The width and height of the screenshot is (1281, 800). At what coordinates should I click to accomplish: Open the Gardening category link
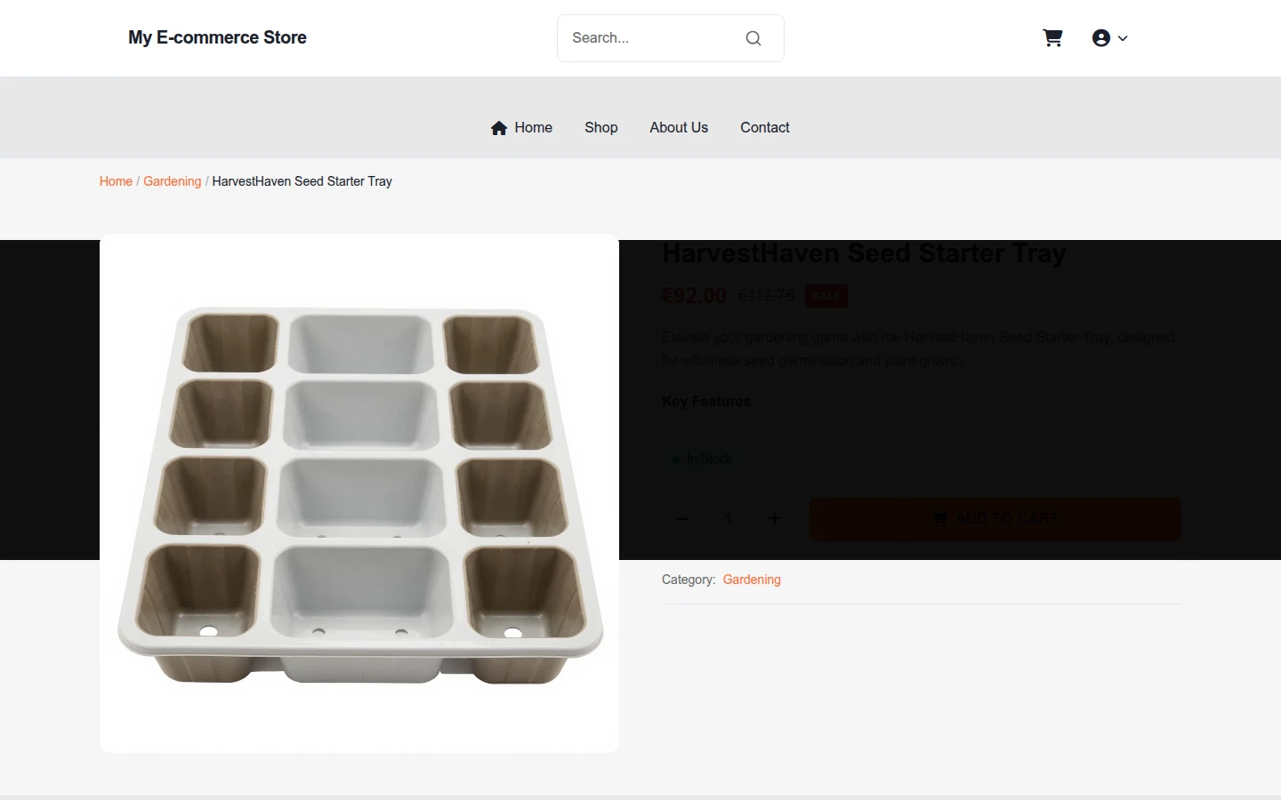[x=752, y=580]
